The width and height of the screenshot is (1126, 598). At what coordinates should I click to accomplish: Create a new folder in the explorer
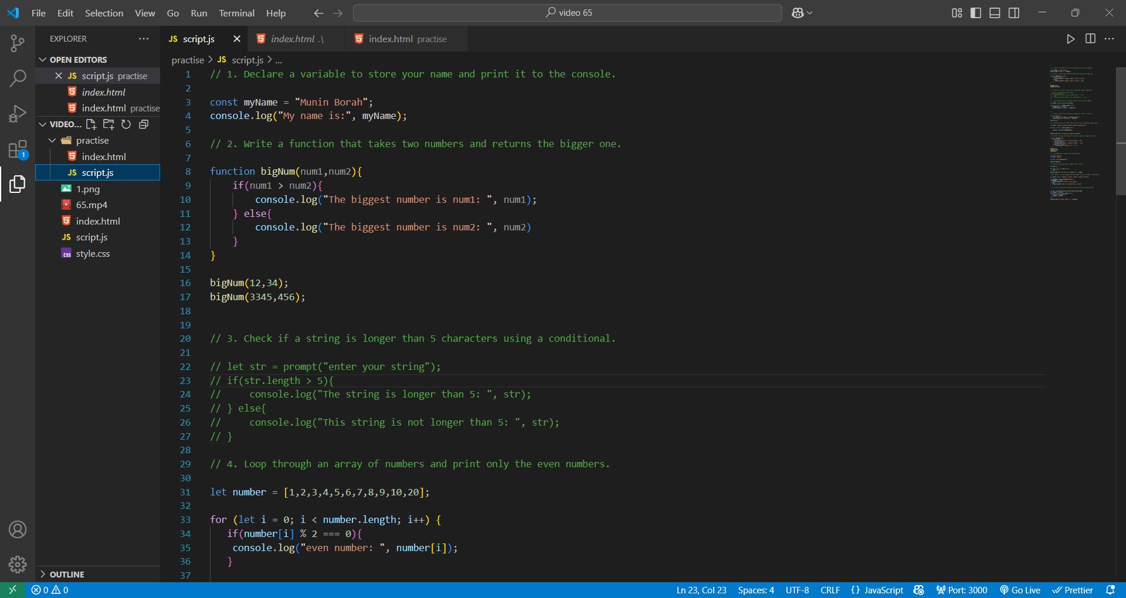pyautogui.click(x=108, y=124)
